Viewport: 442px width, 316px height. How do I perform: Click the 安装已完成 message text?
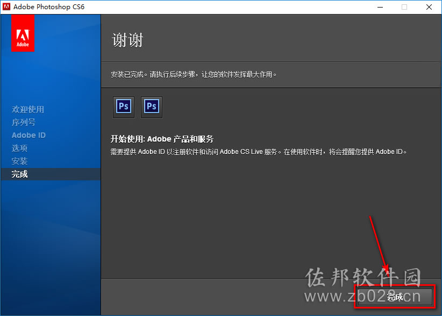click(x=194, y=74)
